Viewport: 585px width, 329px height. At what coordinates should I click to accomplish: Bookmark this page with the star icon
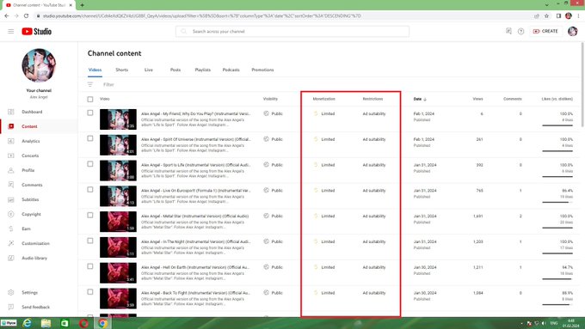coord(546,15)
